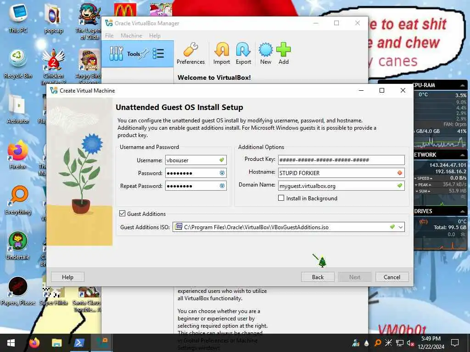Click the Username field with vboxuser
The width and height of the screenshot is (470, 352).
click(196, 160)
